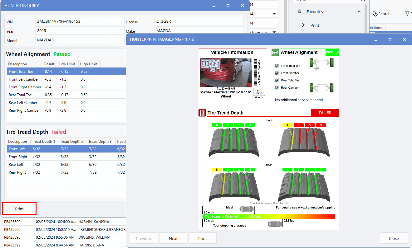412x248 pixels.
Task: Click Next in the image viewer
Action: click(173, 238)
